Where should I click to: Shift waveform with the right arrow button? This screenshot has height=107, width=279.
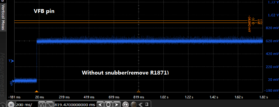[x=116, y=105]
